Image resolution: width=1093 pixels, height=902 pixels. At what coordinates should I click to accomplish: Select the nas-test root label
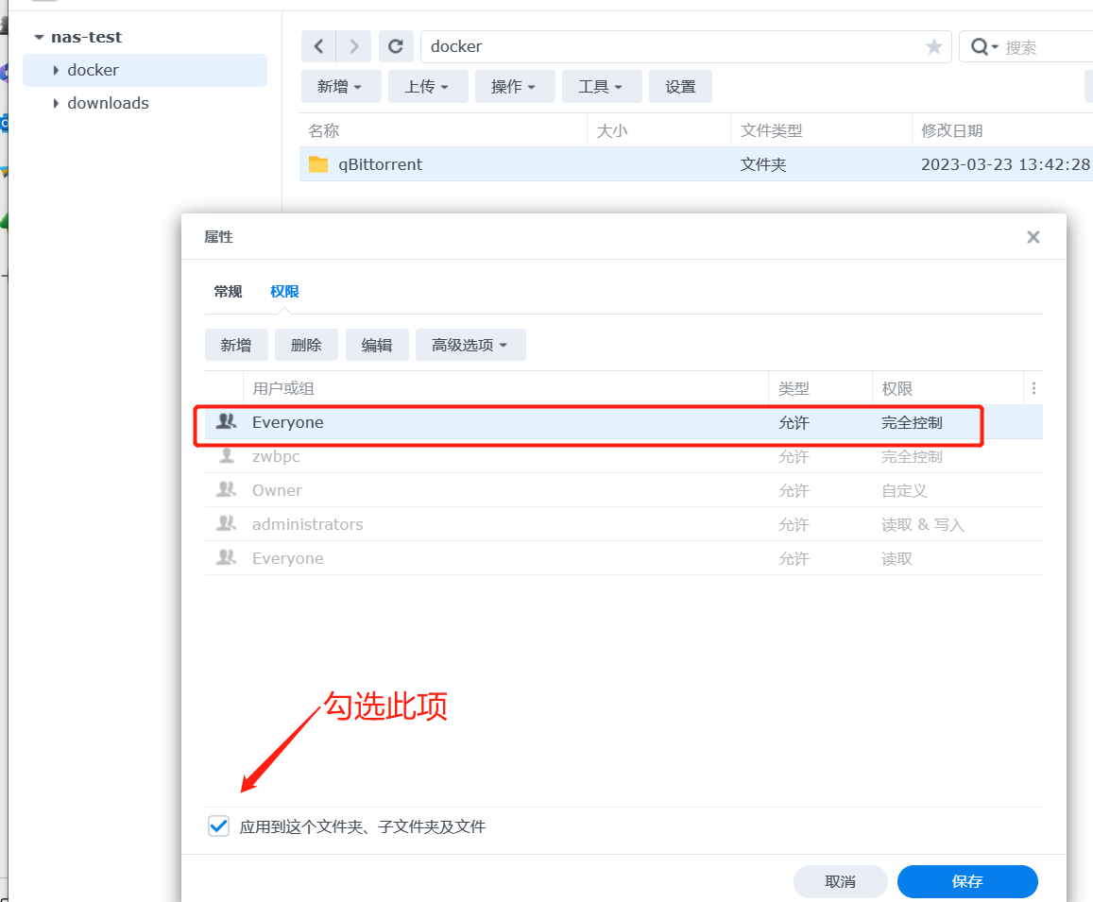(86, 37)
